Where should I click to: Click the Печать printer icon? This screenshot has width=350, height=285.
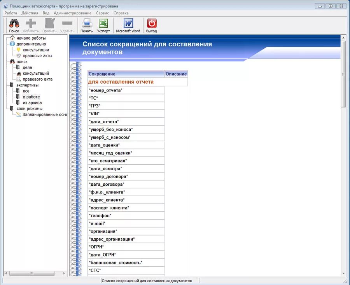tap(87, 23)
